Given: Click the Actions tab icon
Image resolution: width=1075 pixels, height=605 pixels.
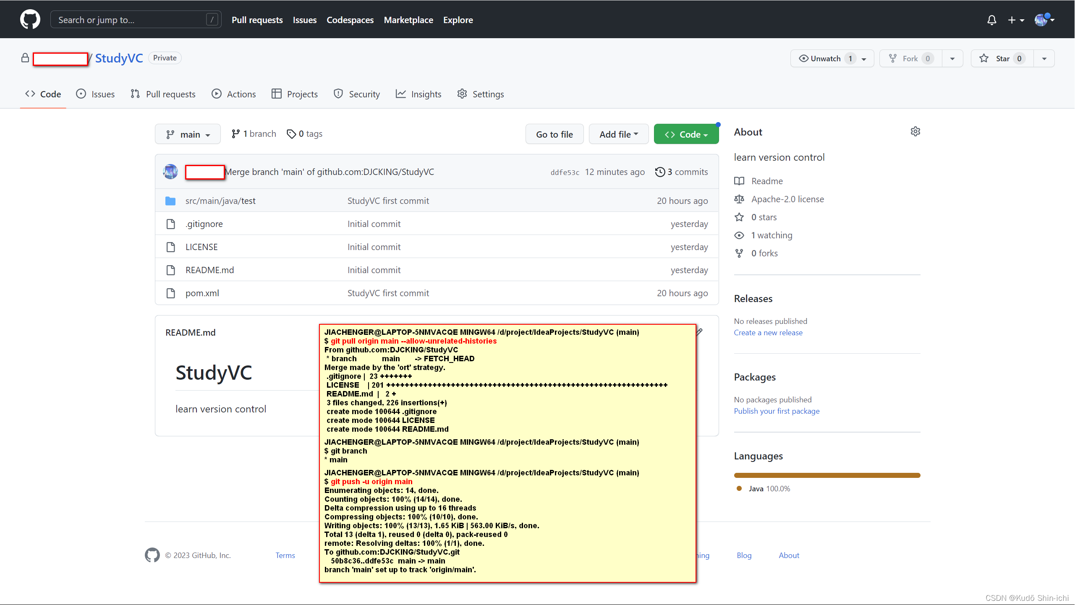Looking at the screenshot, I should (x=216, y=94).
